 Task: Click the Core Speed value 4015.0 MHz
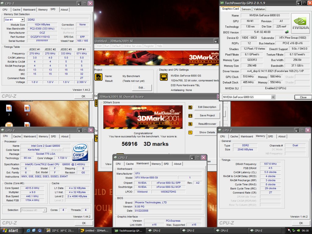coord(32,188)
